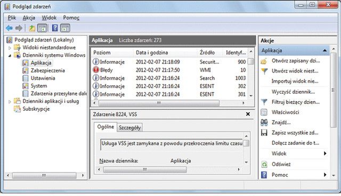The width and height of the screenshot is (341, 196).
Task: Open the Akcja menu
Action: [x=29, y=18]
